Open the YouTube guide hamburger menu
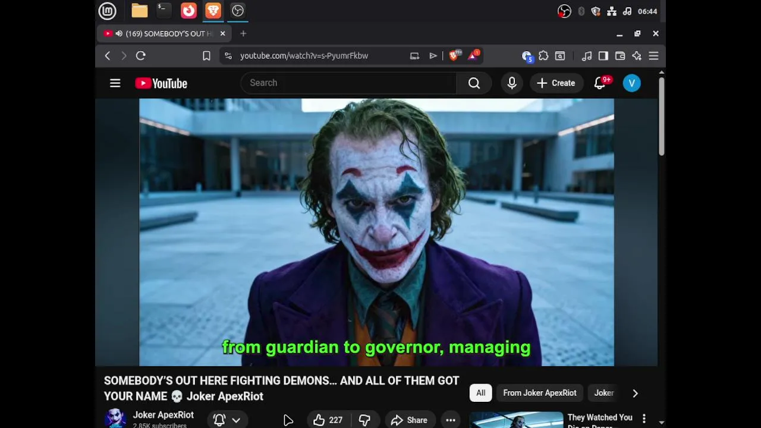The width and height of the screenshot is (761, 428). point(115,83)
